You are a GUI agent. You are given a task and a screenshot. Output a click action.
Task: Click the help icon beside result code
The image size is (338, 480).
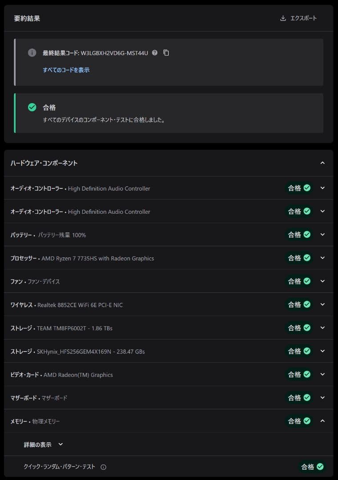click(155, 53)
